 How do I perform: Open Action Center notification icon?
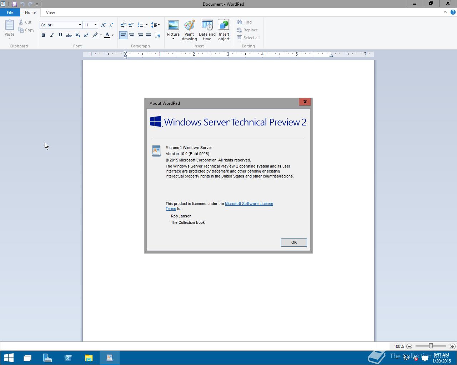pyautogui.click(x=425, y=358)
